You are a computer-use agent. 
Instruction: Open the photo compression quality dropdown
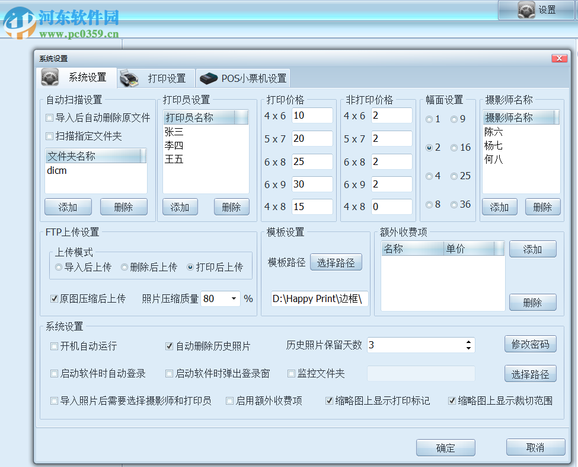(x=232, y=298)
